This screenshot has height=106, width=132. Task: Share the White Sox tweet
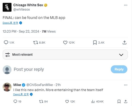coord(124,43)
